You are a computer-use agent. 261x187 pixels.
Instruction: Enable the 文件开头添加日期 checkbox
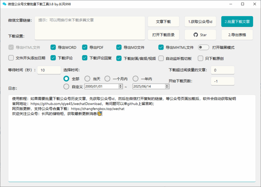(11, 58)
